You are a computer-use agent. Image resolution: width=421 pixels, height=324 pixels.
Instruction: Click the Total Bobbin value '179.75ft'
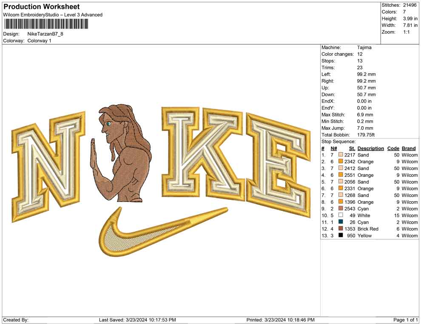point(366,134)
